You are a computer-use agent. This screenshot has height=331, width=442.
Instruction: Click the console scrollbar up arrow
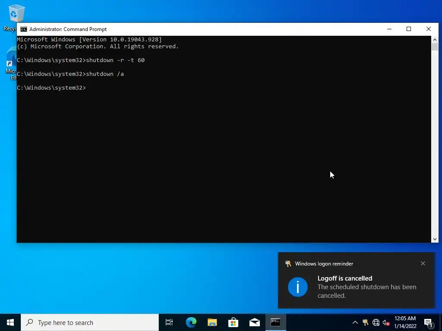435,39
